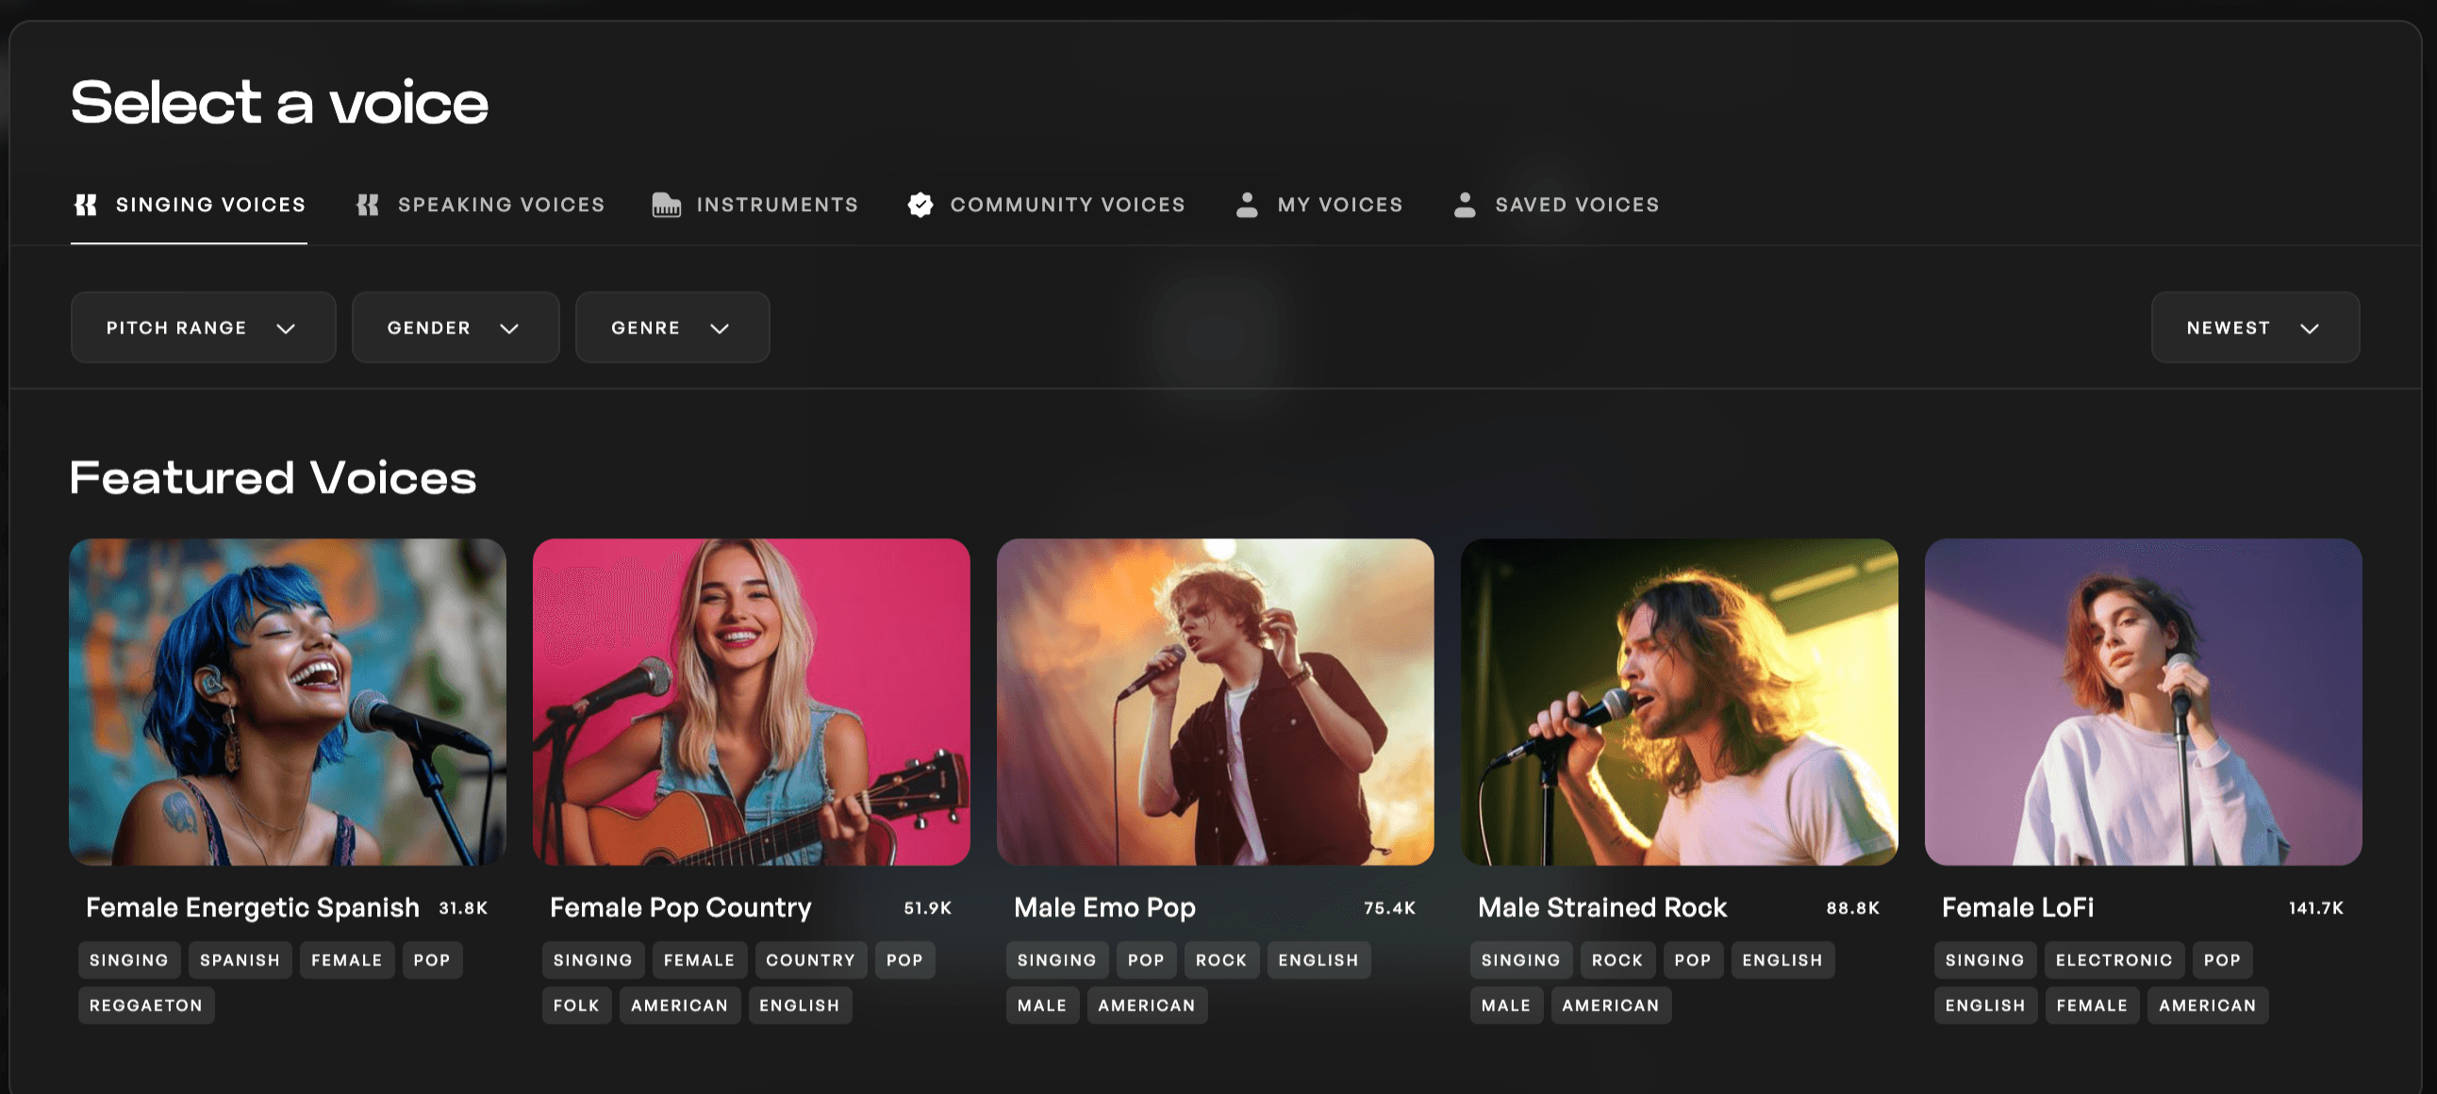
Task: Click ROCK tag under Male Emo Pop
Action: click(x=1221, y=960)
